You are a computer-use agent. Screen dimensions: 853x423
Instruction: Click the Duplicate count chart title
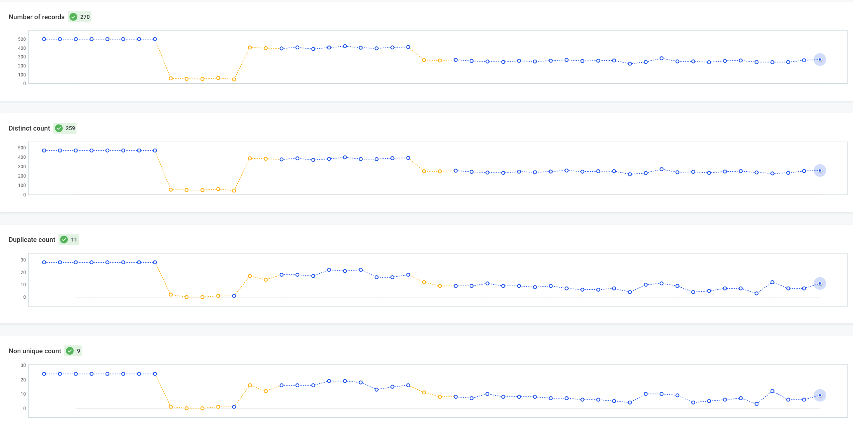pyautogui.click(x=32, y=239)
